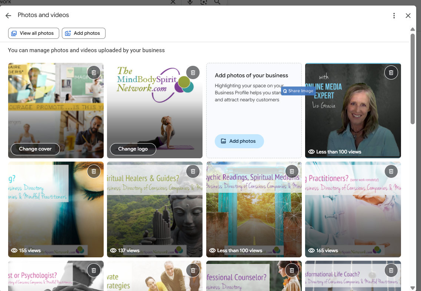Delete the Spiritual Healers & Guides photo
The width and height of the screenshot is (421, 291).
(193, 171)
